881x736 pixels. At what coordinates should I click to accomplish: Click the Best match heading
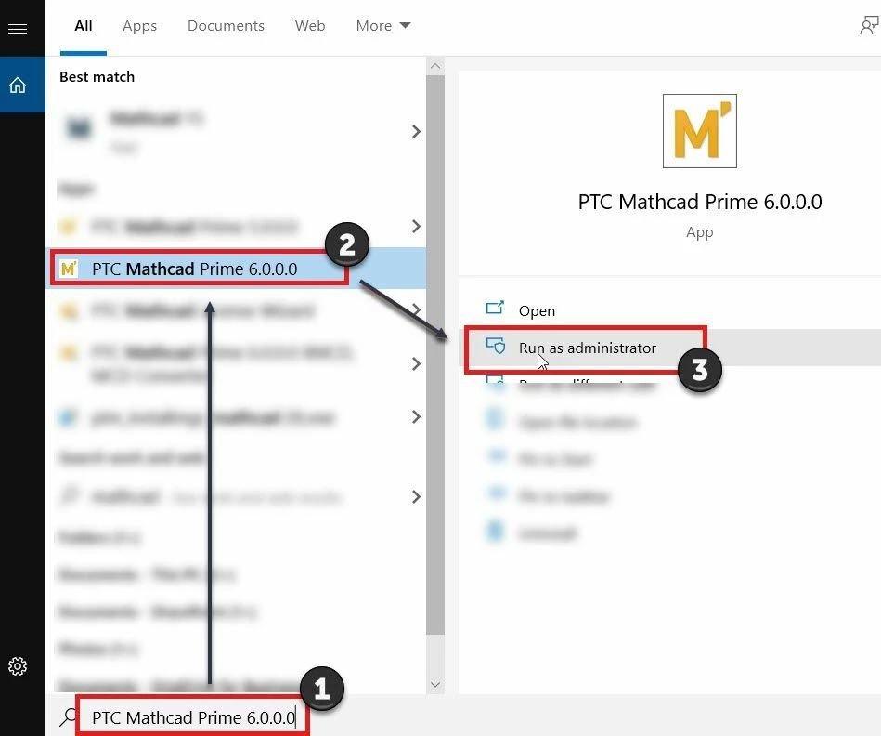click(97, 77)
